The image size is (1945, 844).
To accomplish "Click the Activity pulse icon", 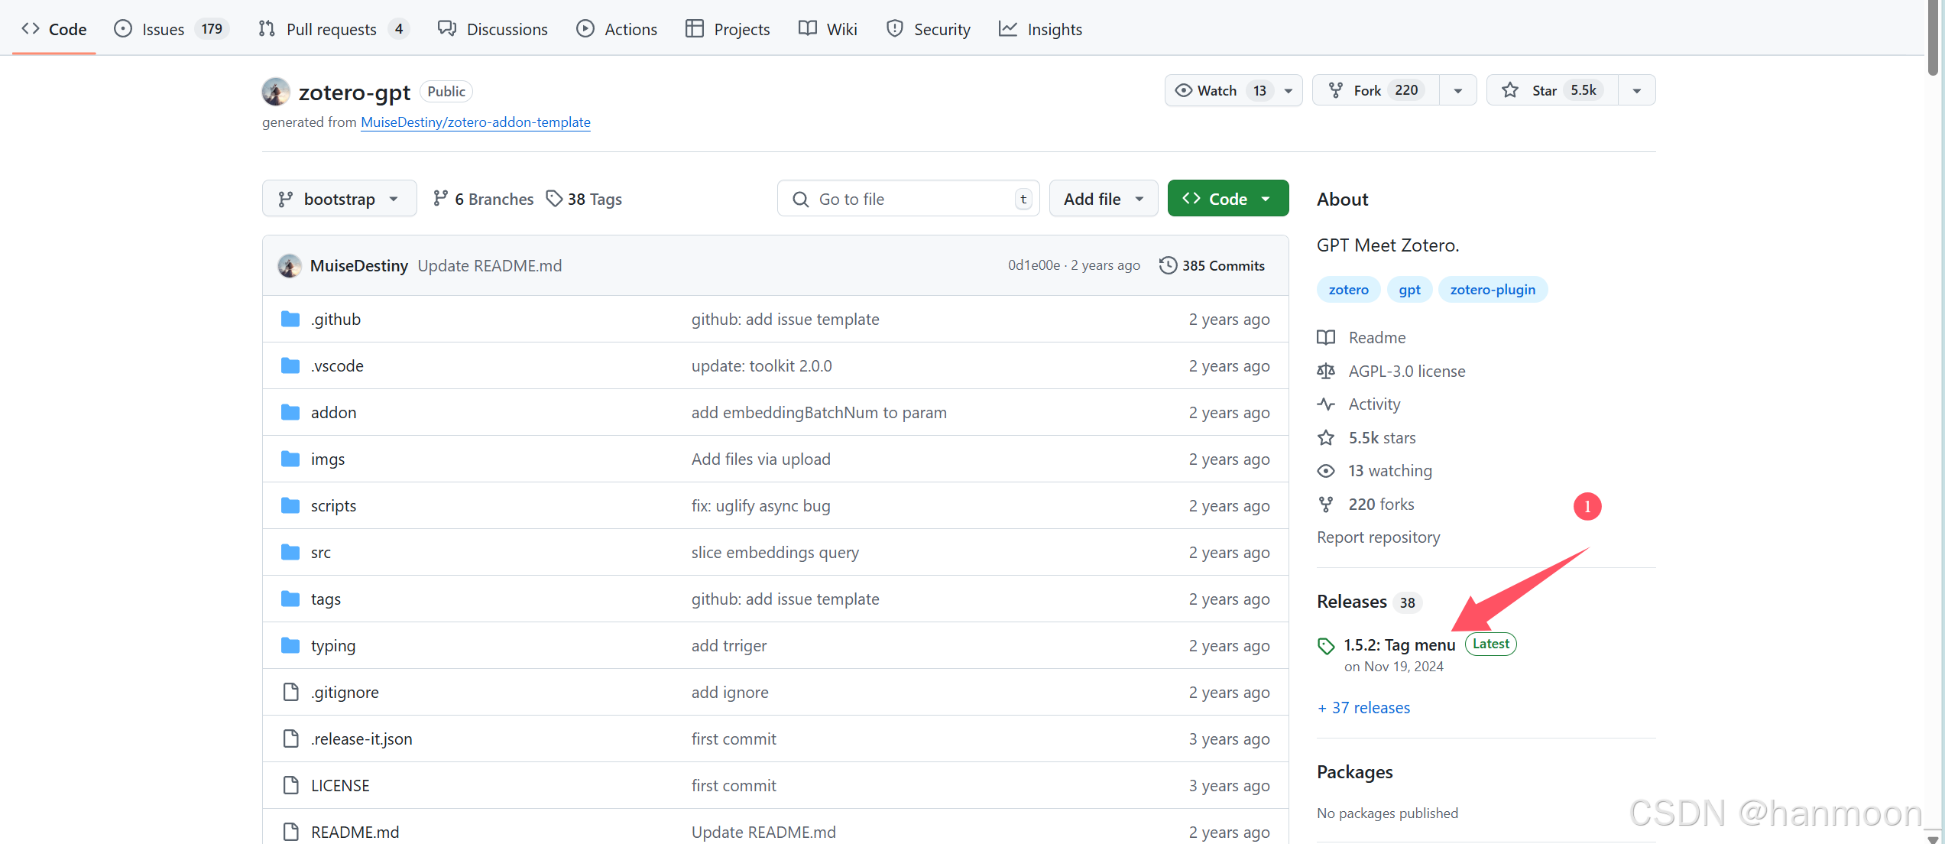I will pyautogui.click(x=1326, y=404).
